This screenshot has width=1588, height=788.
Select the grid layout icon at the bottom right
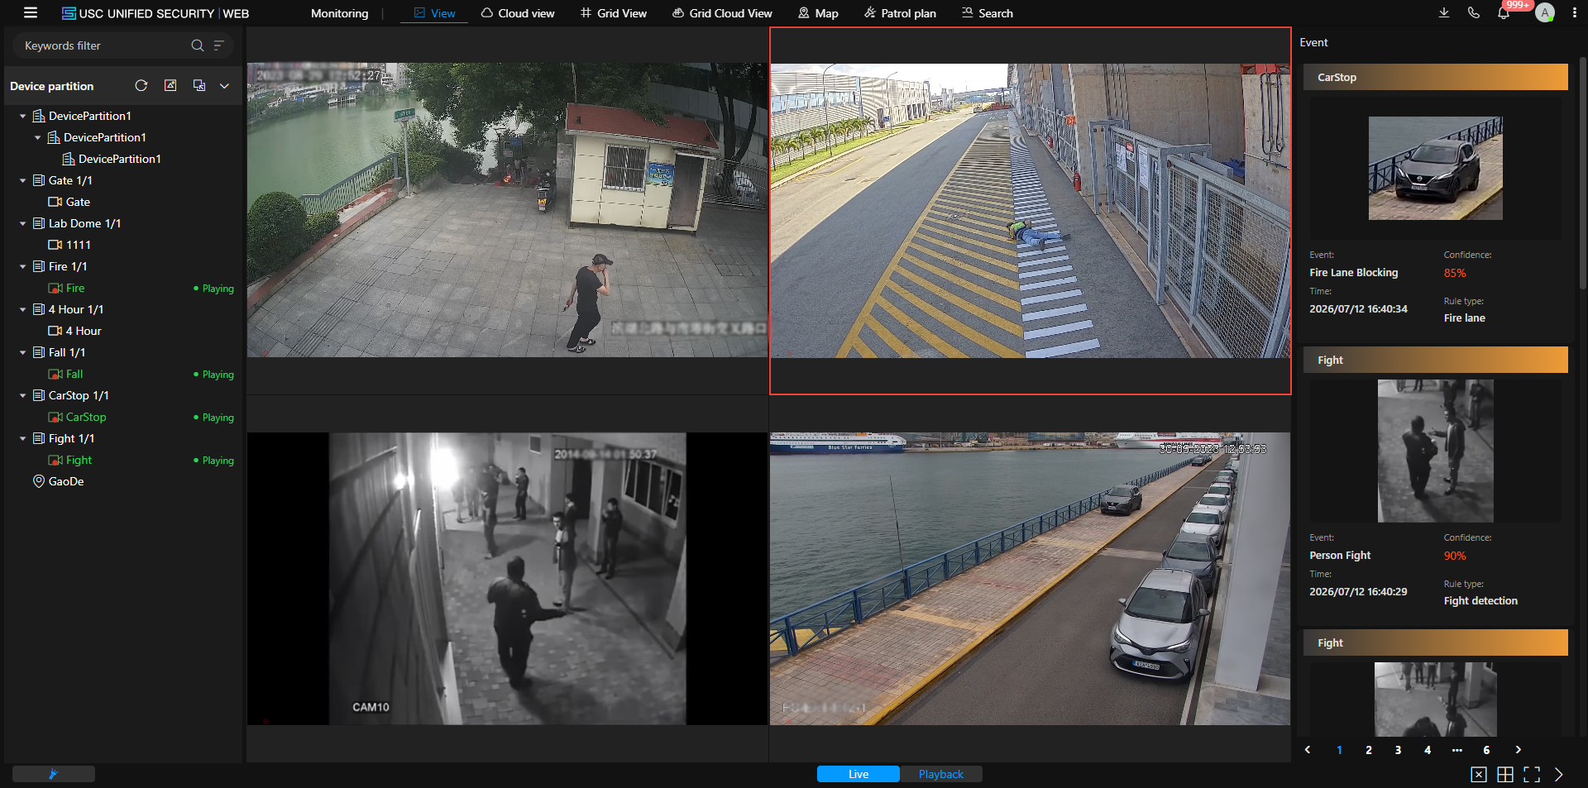(1505, 775)
